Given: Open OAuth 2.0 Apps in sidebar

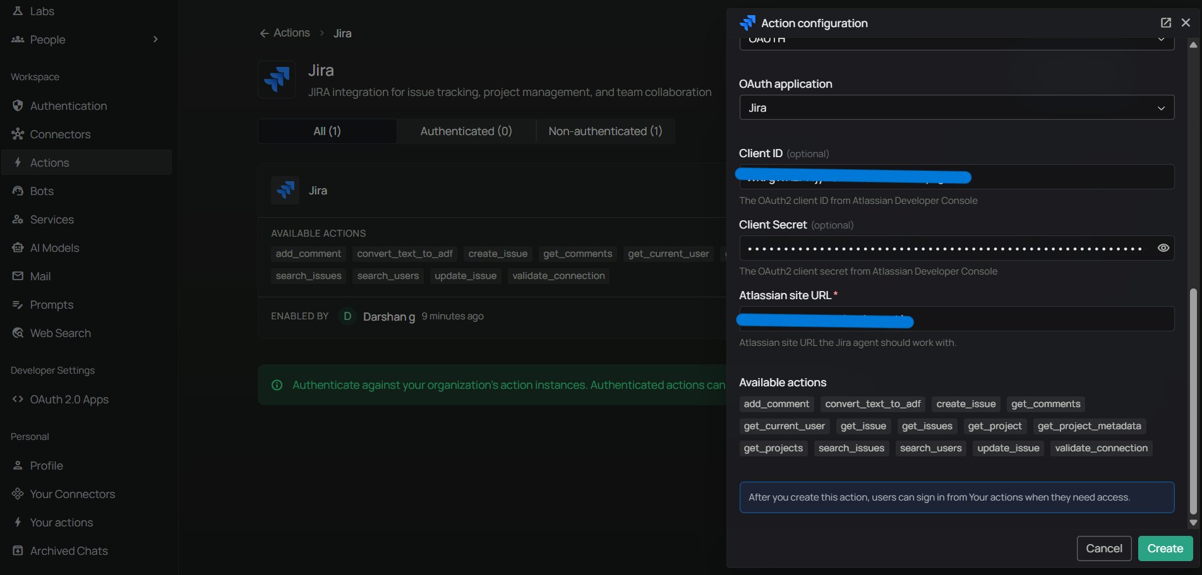Looking at the screenshot, I should point(87,399).
